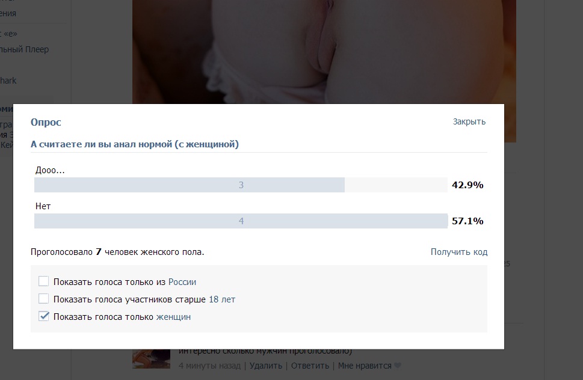This screenshot has width=583, height=380.
Task: Change age via the 18 лет link
Action: [x=222, y=299]
